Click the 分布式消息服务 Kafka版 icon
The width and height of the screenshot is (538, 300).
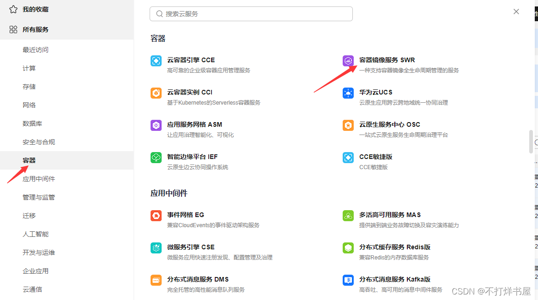point(348,280)
